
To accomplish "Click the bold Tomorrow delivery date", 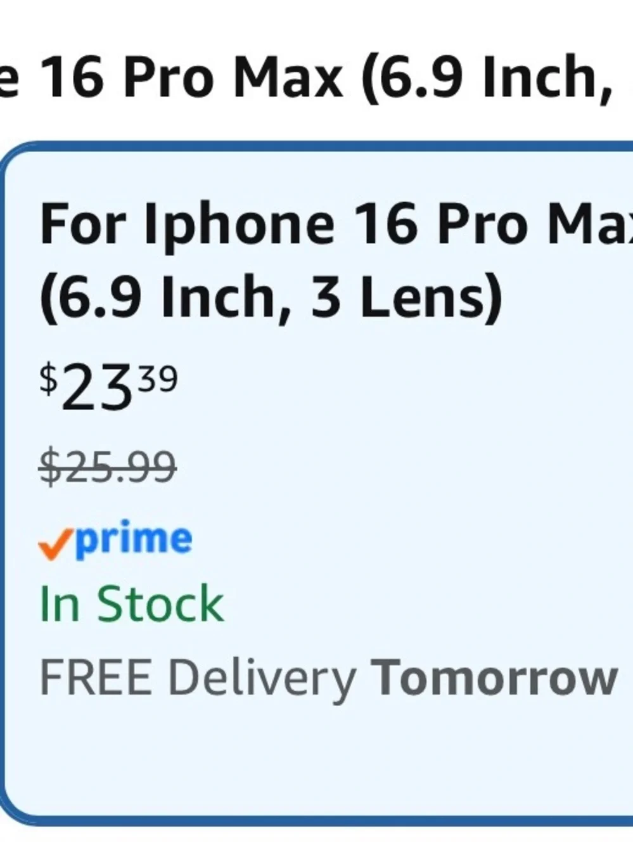I will [x=494, y=678].
